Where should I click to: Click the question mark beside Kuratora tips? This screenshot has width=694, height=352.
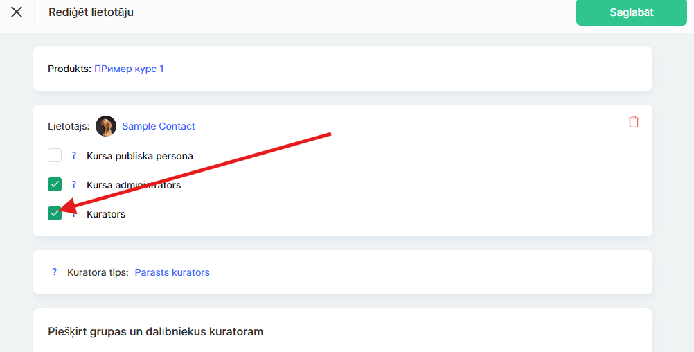pos(55,272)
